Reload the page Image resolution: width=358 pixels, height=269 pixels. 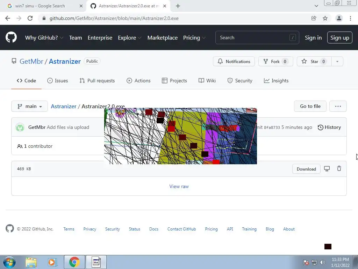(x=30, y=18)
